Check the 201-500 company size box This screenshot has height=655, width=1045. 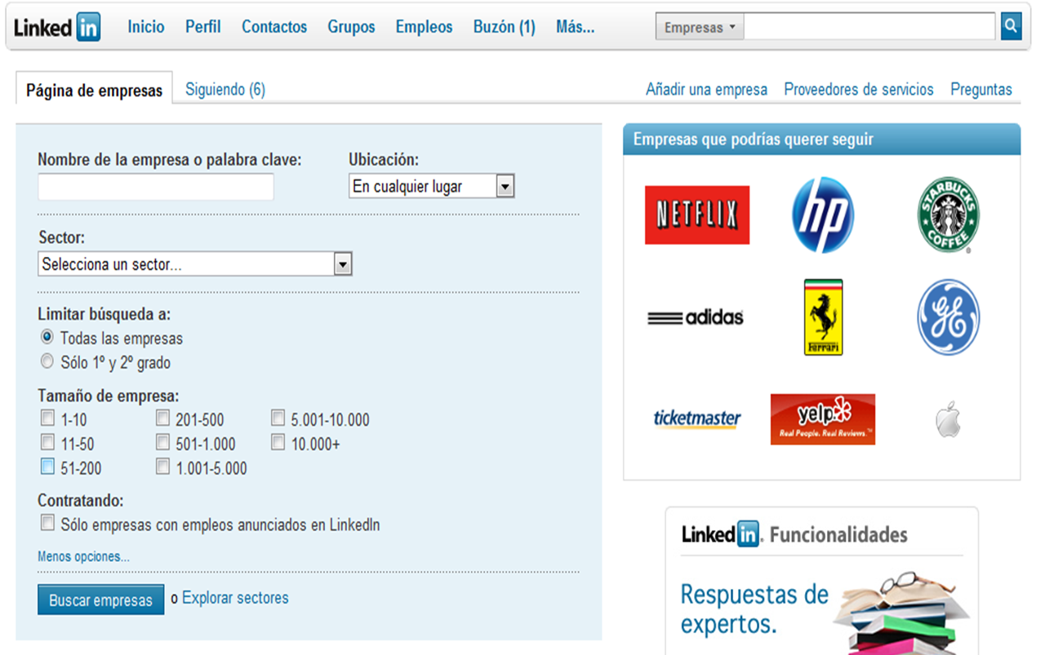[163, 418]
